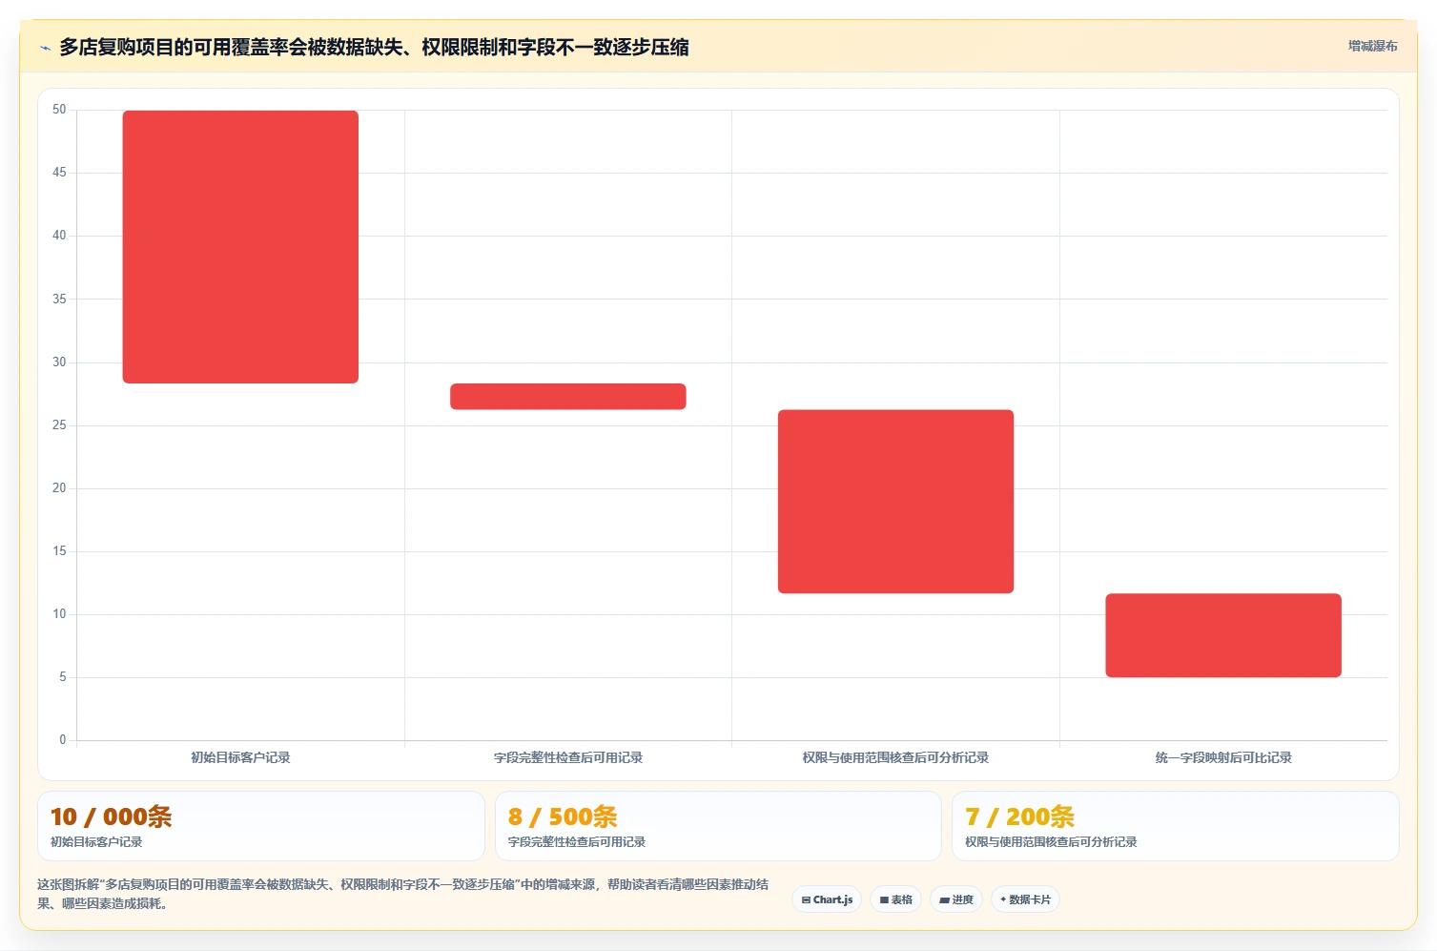This screenshot has height=951, width=1437.
Task: Click the y-axis tick label 0
Action: [63, 740]
